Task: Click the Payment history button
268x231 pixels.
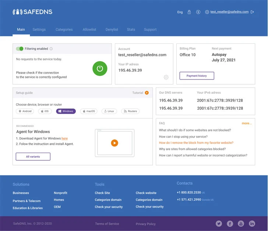Action: coord(197,76)
